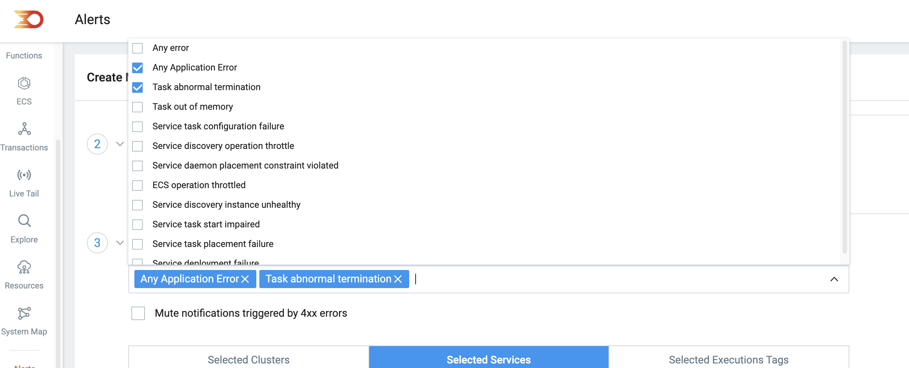Collapse the error type dropdown arrow
909x368 pixels.
834,279
